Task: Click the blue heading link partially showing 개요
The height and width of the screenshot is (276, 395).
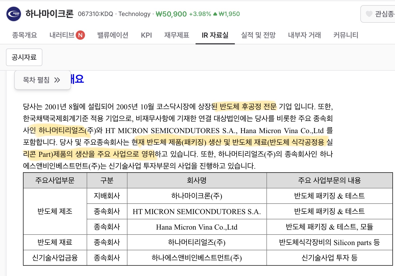Action: (x=77, y=79)
